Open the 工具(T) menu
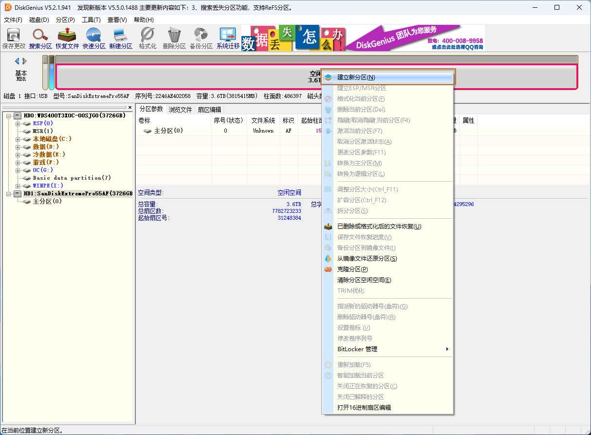The image size is (591, 435). [91, 19]
